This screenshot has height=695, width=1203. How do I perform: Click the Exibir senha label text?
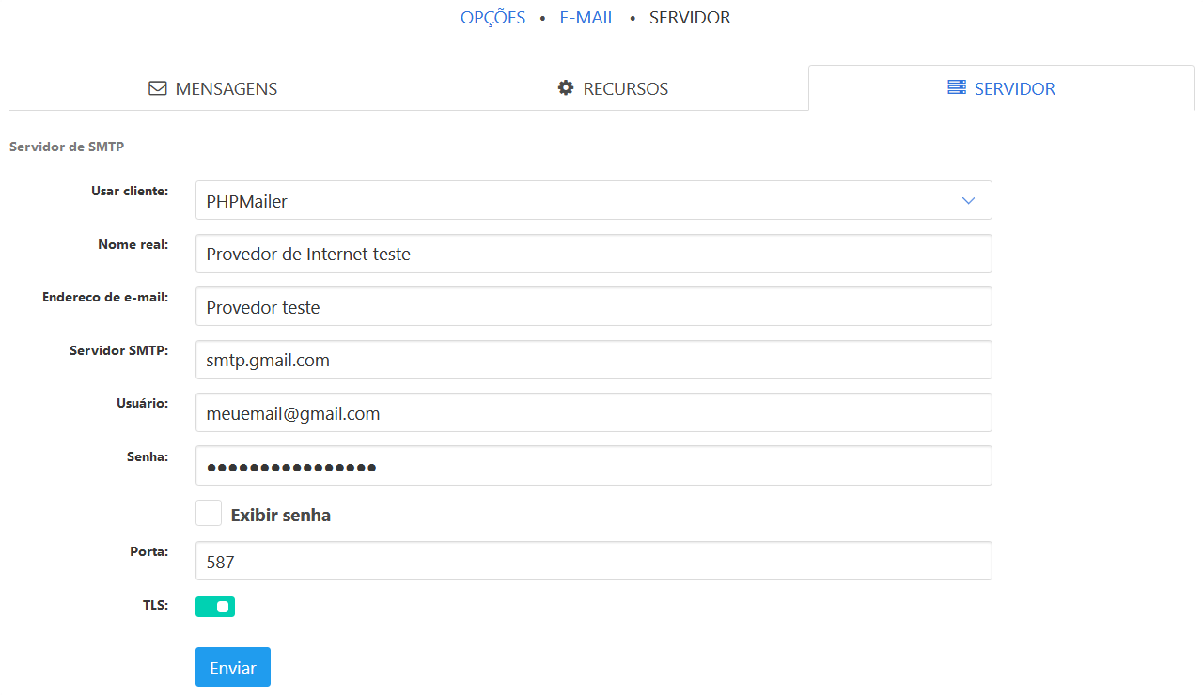click(280, 516)
